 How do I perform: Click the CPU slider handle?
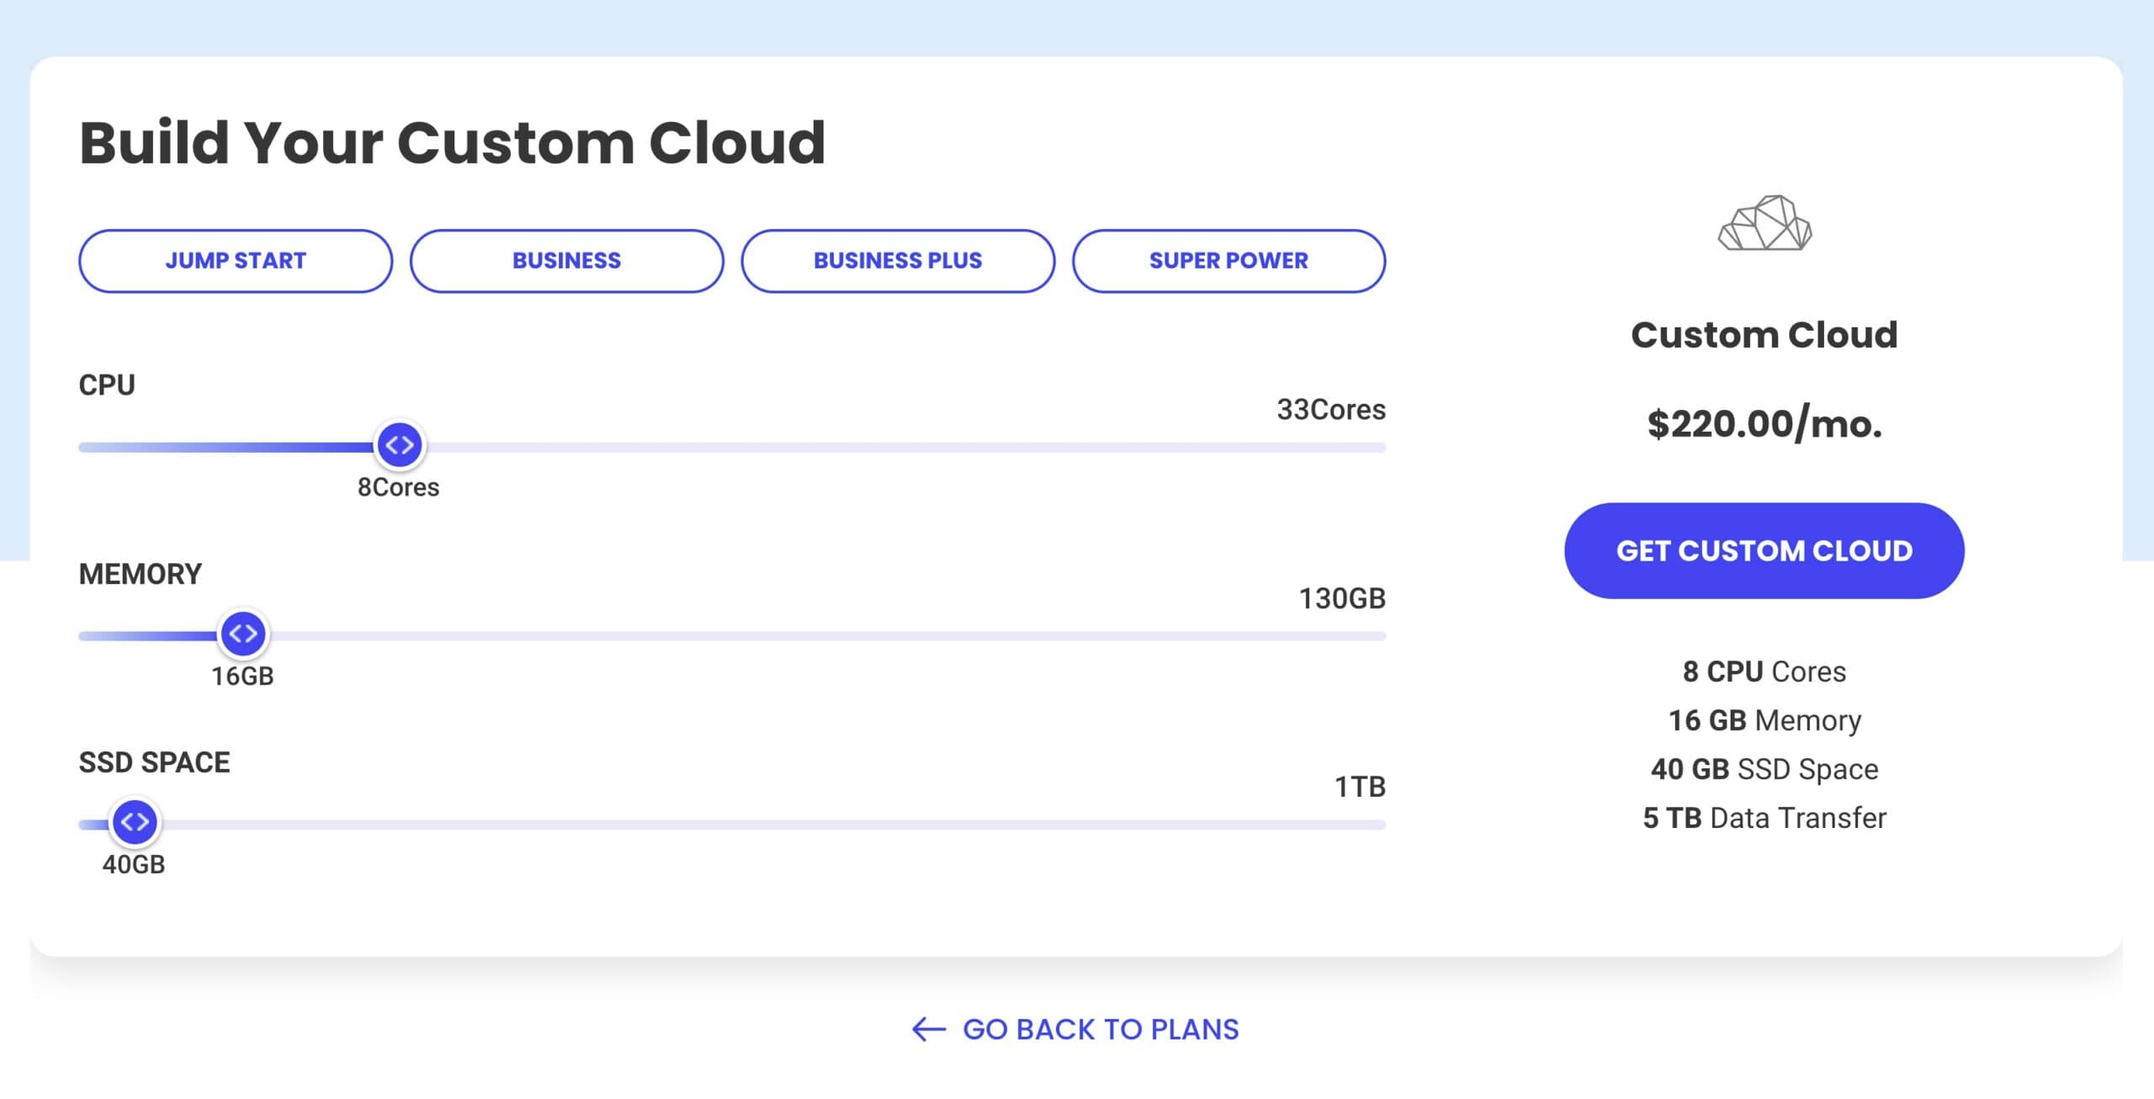tap(401, 445)
